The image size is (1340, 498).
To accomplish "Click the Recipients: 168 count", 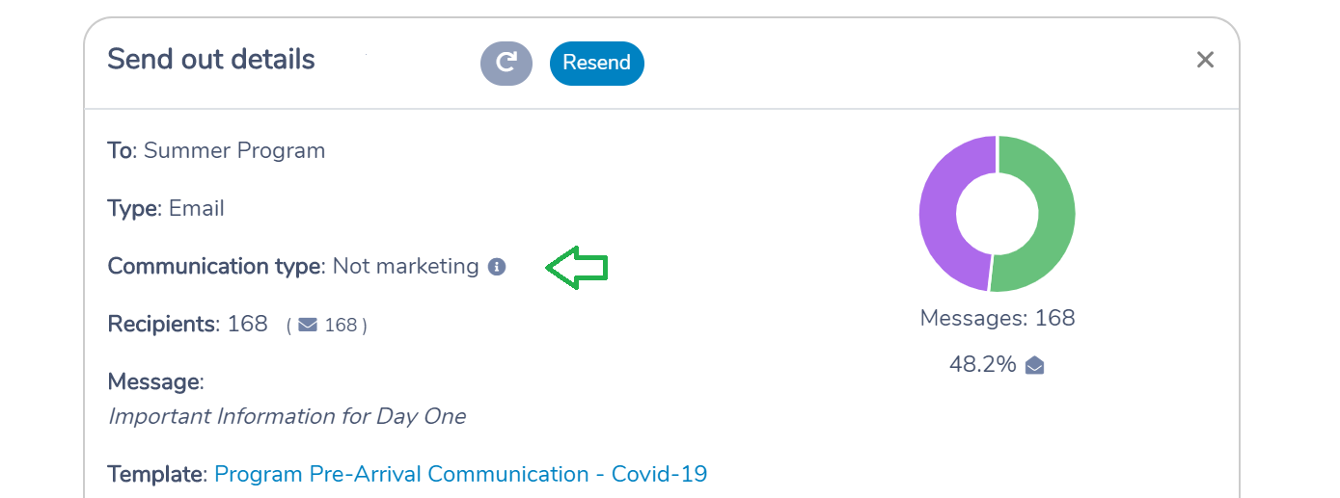I will (x=187, y=325).
